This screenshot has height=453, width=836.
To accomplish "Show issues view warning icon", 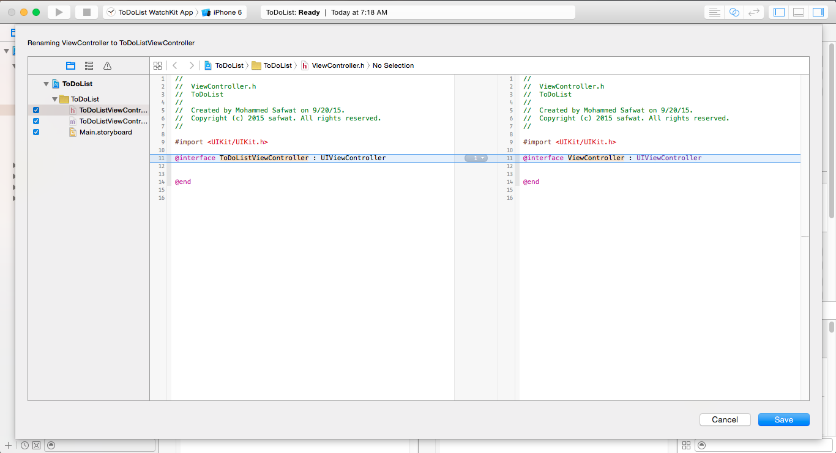I will (x=108, y=65).
